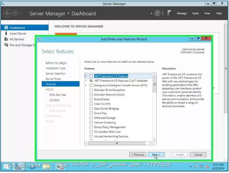Image resolution: width=229 pixels, height=173 pixels.
Task: Click the features list vertical scrollbar thumb
Action: click(x=154, y=84)
